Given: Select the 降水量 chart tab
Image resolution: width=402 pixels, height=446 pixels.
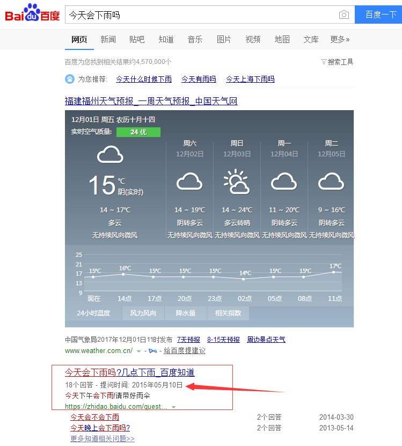Looking at the screenshot, I should pos(186,313).
